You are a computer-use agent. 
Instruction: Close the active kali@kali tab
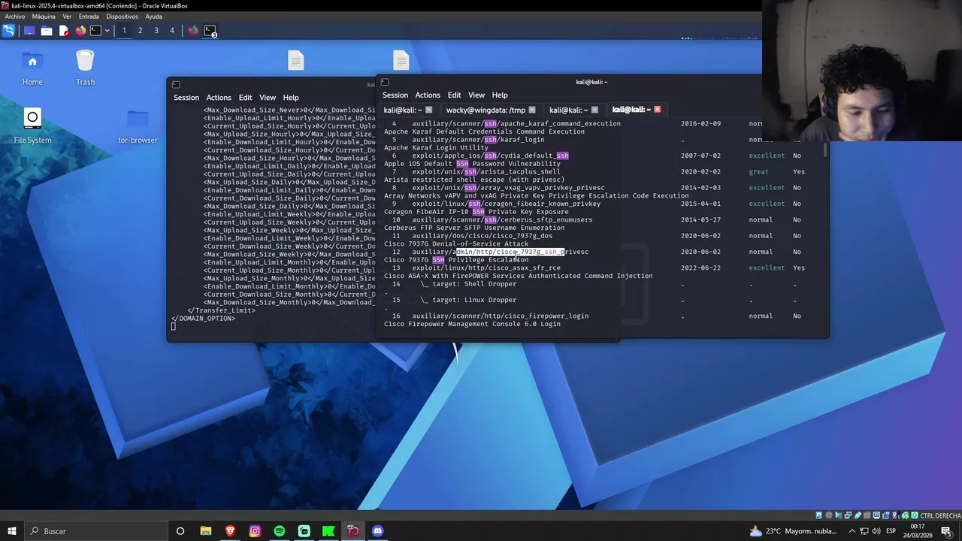pos(657,110)
